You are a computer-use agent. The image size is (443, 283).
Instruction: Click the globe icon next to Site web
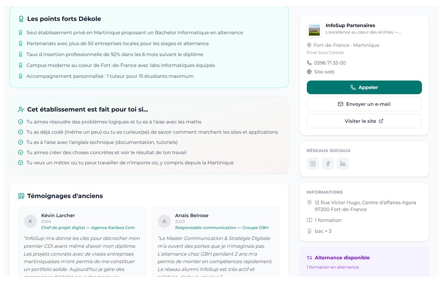(309, 72)
